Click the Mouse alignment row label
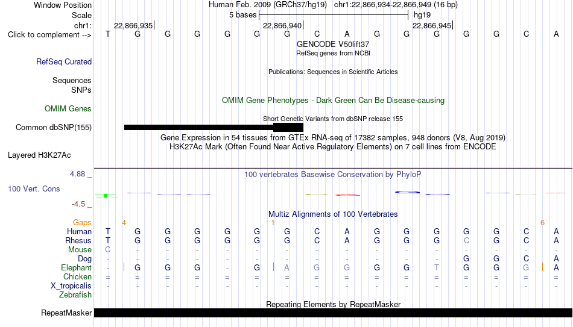 click(x=80, y=250)
